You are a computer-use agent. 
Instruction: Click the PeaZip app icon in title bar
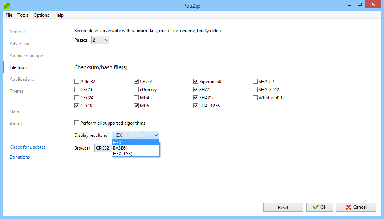(7, 5)
